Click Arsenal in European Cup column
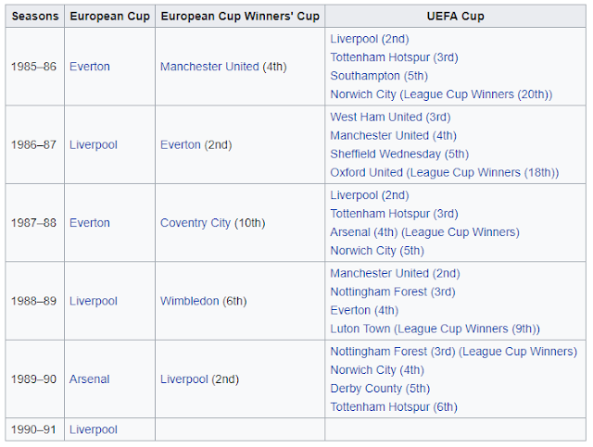The image size is (593, 447). [89, 379]
